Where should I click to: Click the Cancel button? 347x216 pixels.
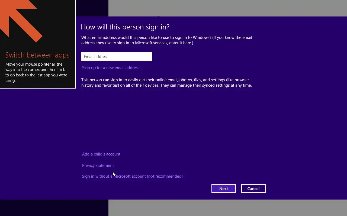pyautogui.click(x=253, y=188)
